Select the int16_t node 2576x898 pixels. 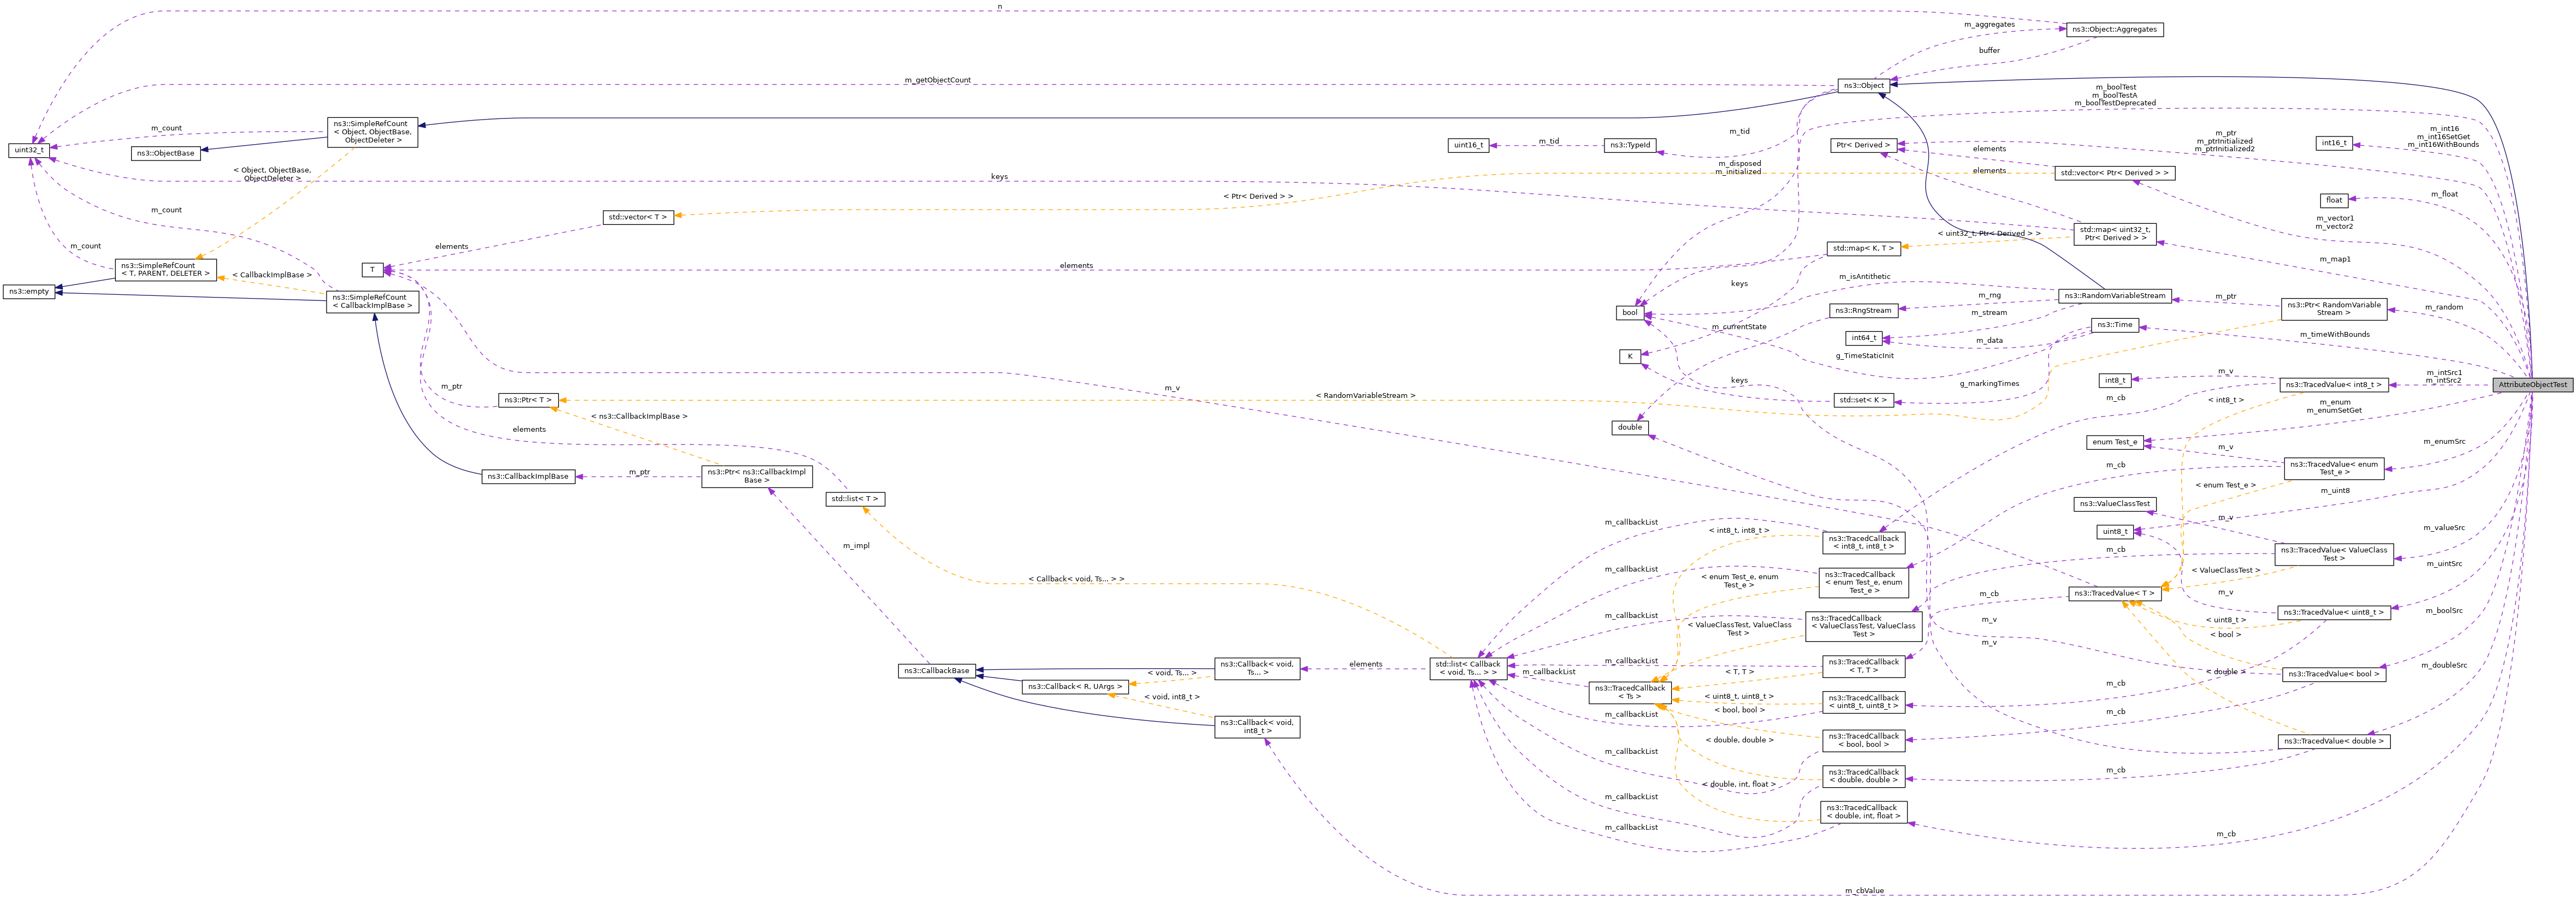tap(2334, 143)
